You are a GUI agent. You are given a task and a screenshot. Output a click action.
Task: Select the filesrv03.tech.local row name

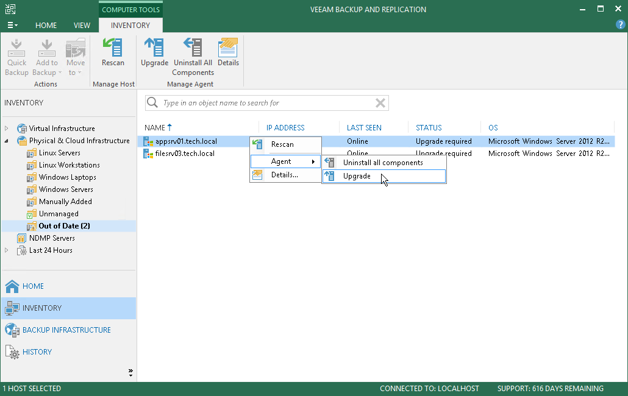(x=185, y=154)
